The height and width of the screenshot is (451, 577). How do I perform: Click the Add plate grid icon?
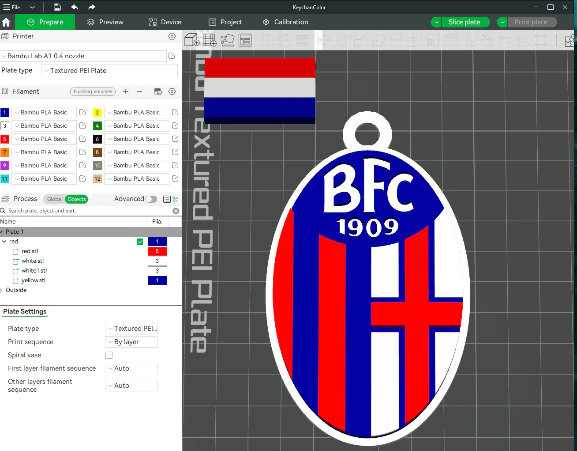tap(210, 40)
